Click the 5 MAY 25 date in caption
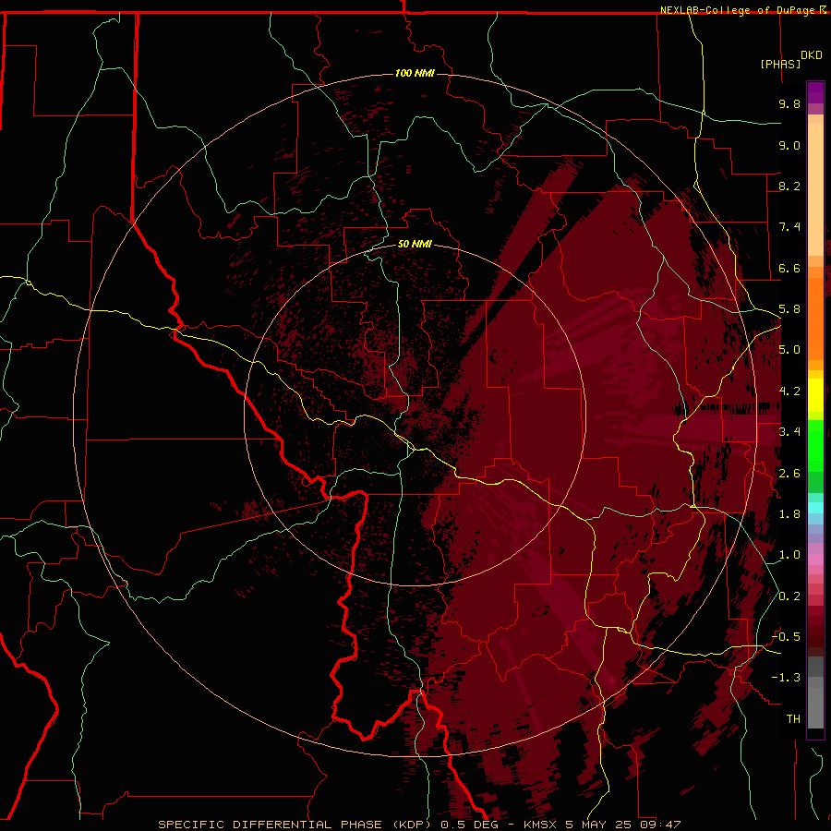The width and height of the screenshot is (831, 831). click(598, 825)
